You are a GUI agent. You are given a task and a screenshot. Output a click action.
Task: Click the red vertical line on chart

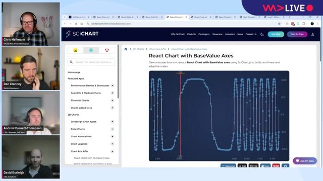[x=180, y=115]
